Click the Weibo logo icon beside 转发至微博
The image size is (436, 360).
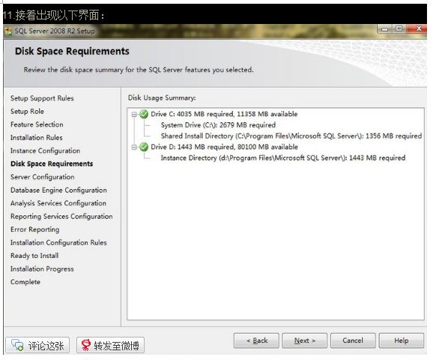tap(86, 346)
